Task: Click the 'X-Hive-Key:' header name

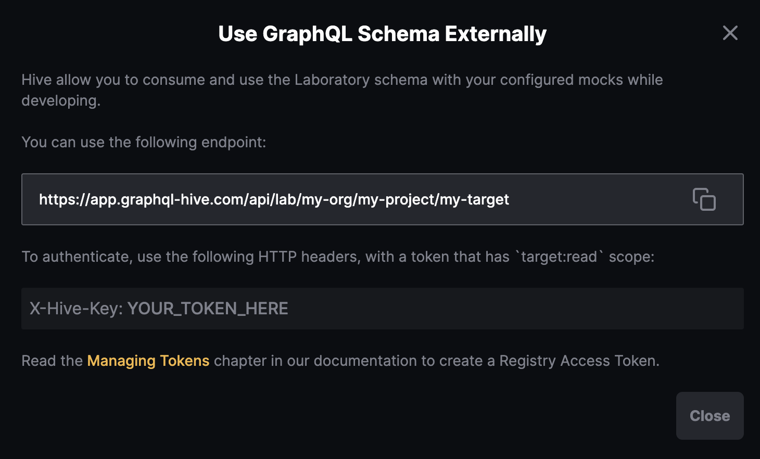Action: click(76, 309)
